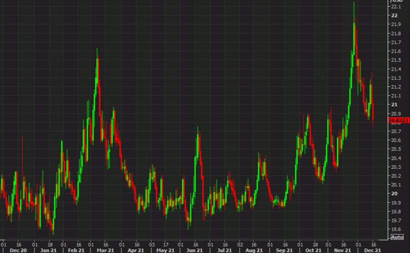Click the Jul 21 month label
This screenshot has width=410, height=253.
[224, 250]
